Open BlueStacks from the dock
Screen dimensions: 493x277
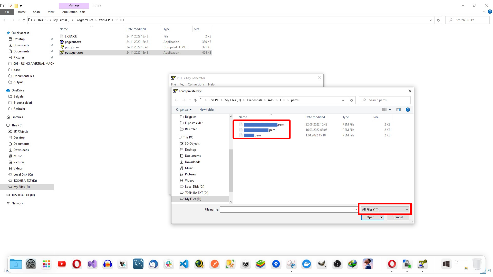point(260,264)
